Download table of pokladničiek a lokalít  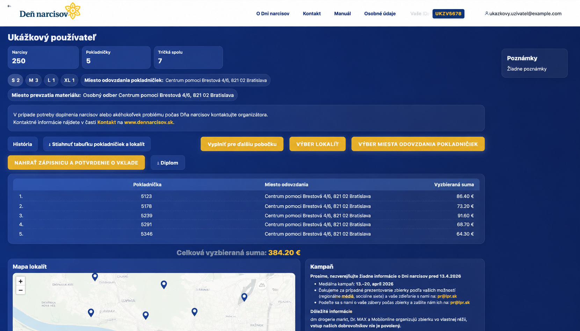click(97, 144)
